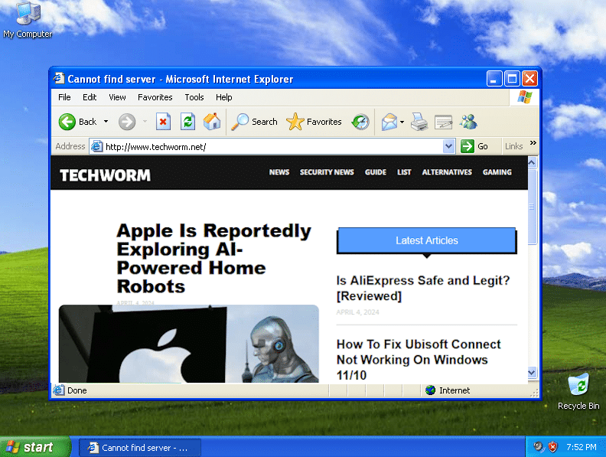The height and width of the screenshot is (457, 606).
Task: Open the address bar URL dropdown
Action: coord(448,146)
